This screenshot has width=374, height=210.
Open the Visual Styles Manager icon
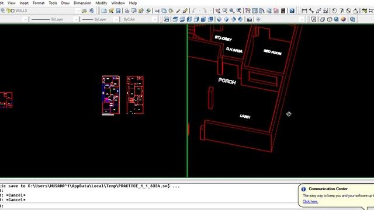(x=352, y=19)
